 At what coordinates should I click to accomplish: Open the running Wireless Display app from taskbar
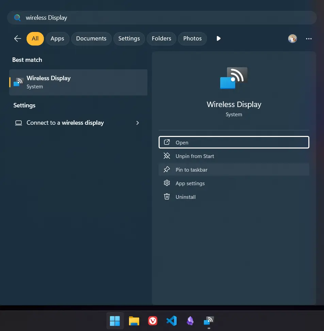click(209, 320)
